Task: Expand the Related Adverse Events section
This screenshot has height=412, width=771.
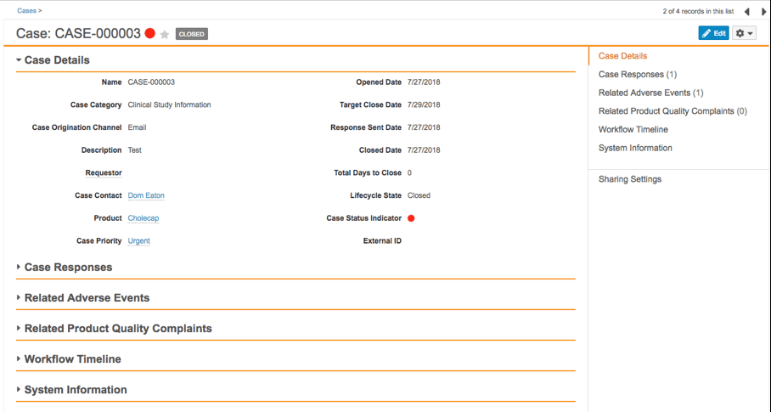Action: point(87,298)
